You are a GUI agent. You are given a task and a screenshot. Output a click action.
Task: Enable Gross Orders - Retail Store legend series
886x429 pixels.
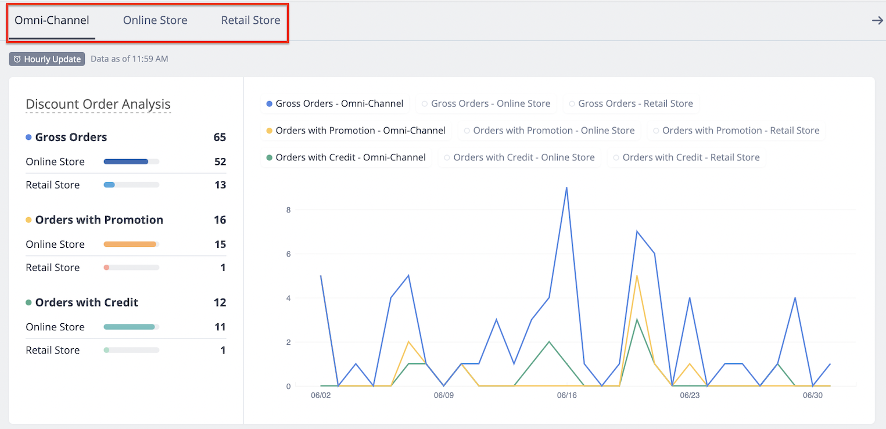631,104
